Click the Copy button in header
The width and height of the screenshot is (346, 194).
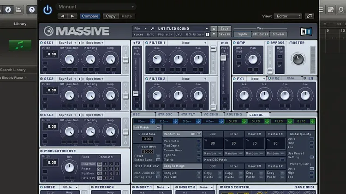pos(111,16)
